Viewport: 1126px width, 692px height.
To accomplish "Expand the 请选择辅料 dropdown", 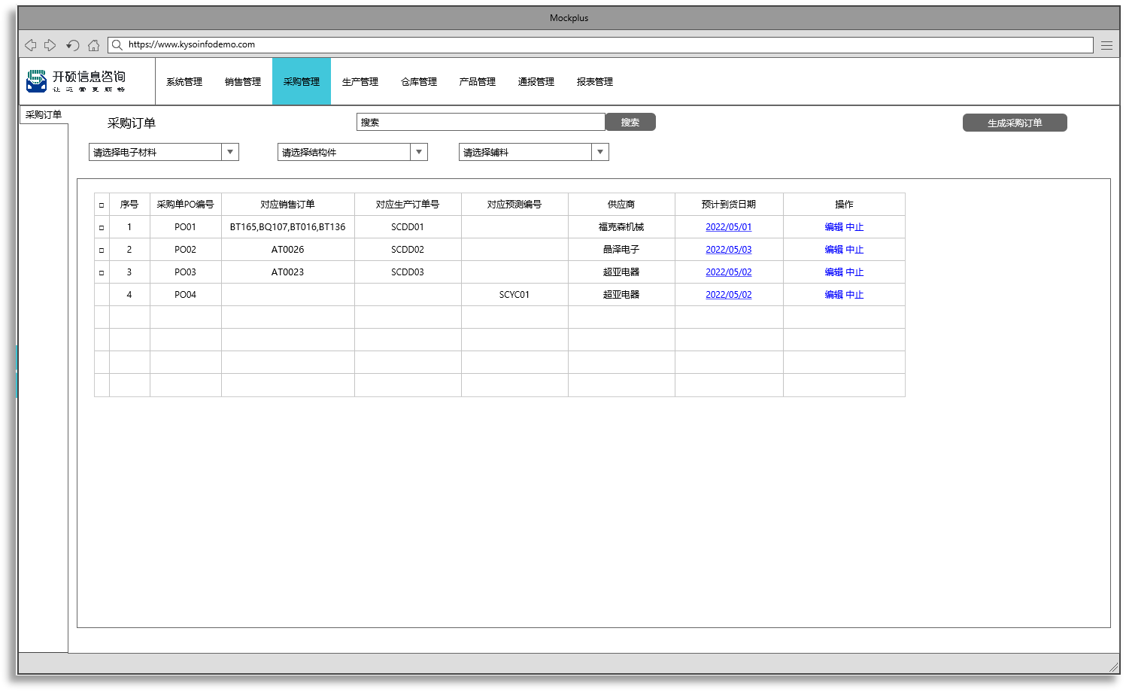I will pos(600,152).
